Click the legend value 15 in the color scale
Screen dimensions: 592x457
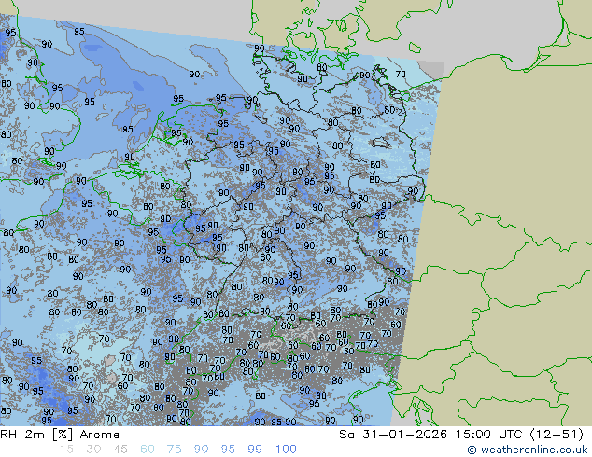click(x=66, y=450)
